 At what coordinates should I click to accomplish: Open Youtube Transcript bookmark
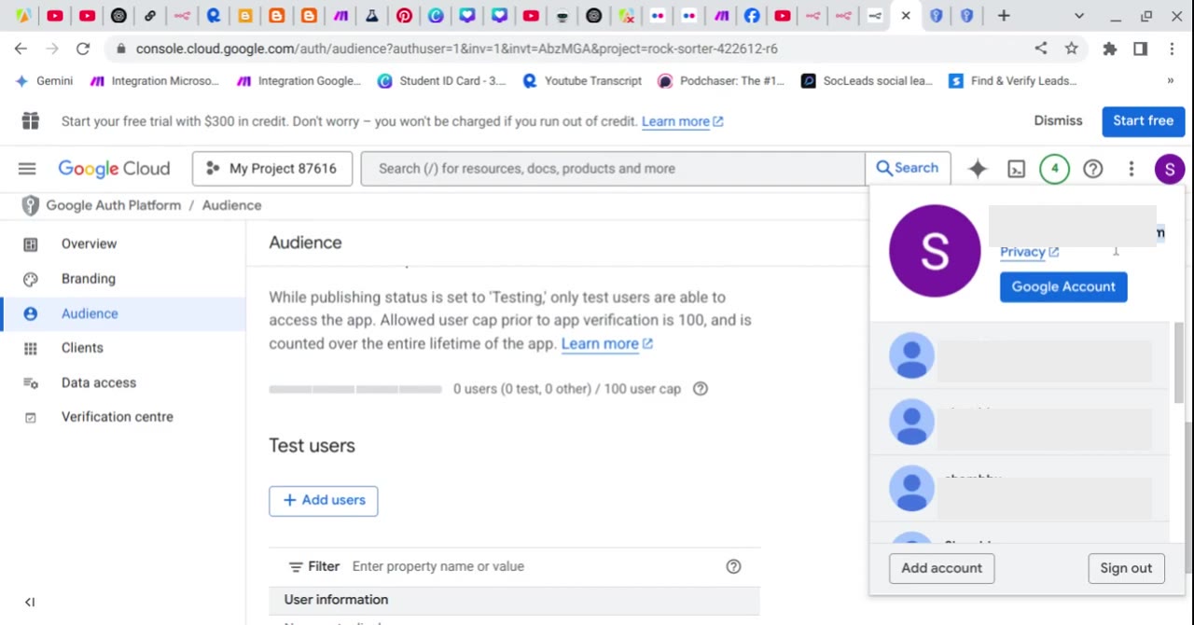(x=582, y=81)
